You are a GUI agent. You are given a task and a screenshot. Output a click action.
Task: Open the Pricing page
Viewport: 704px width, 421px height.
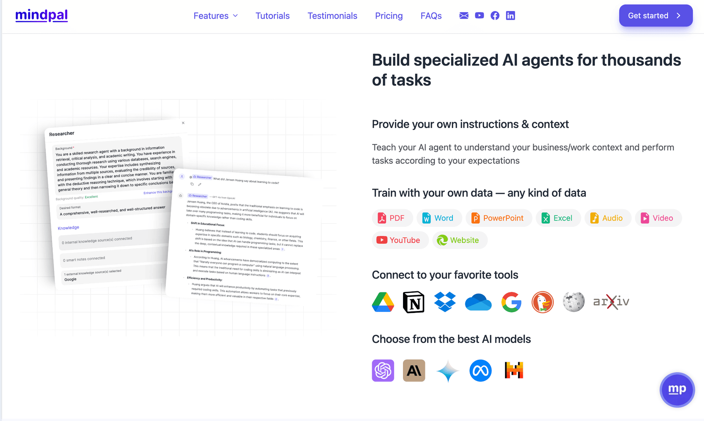389,16
